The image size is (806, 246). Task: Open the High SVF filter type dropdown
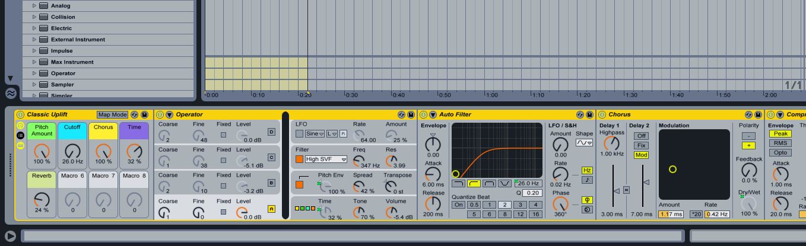pos(326,159)
